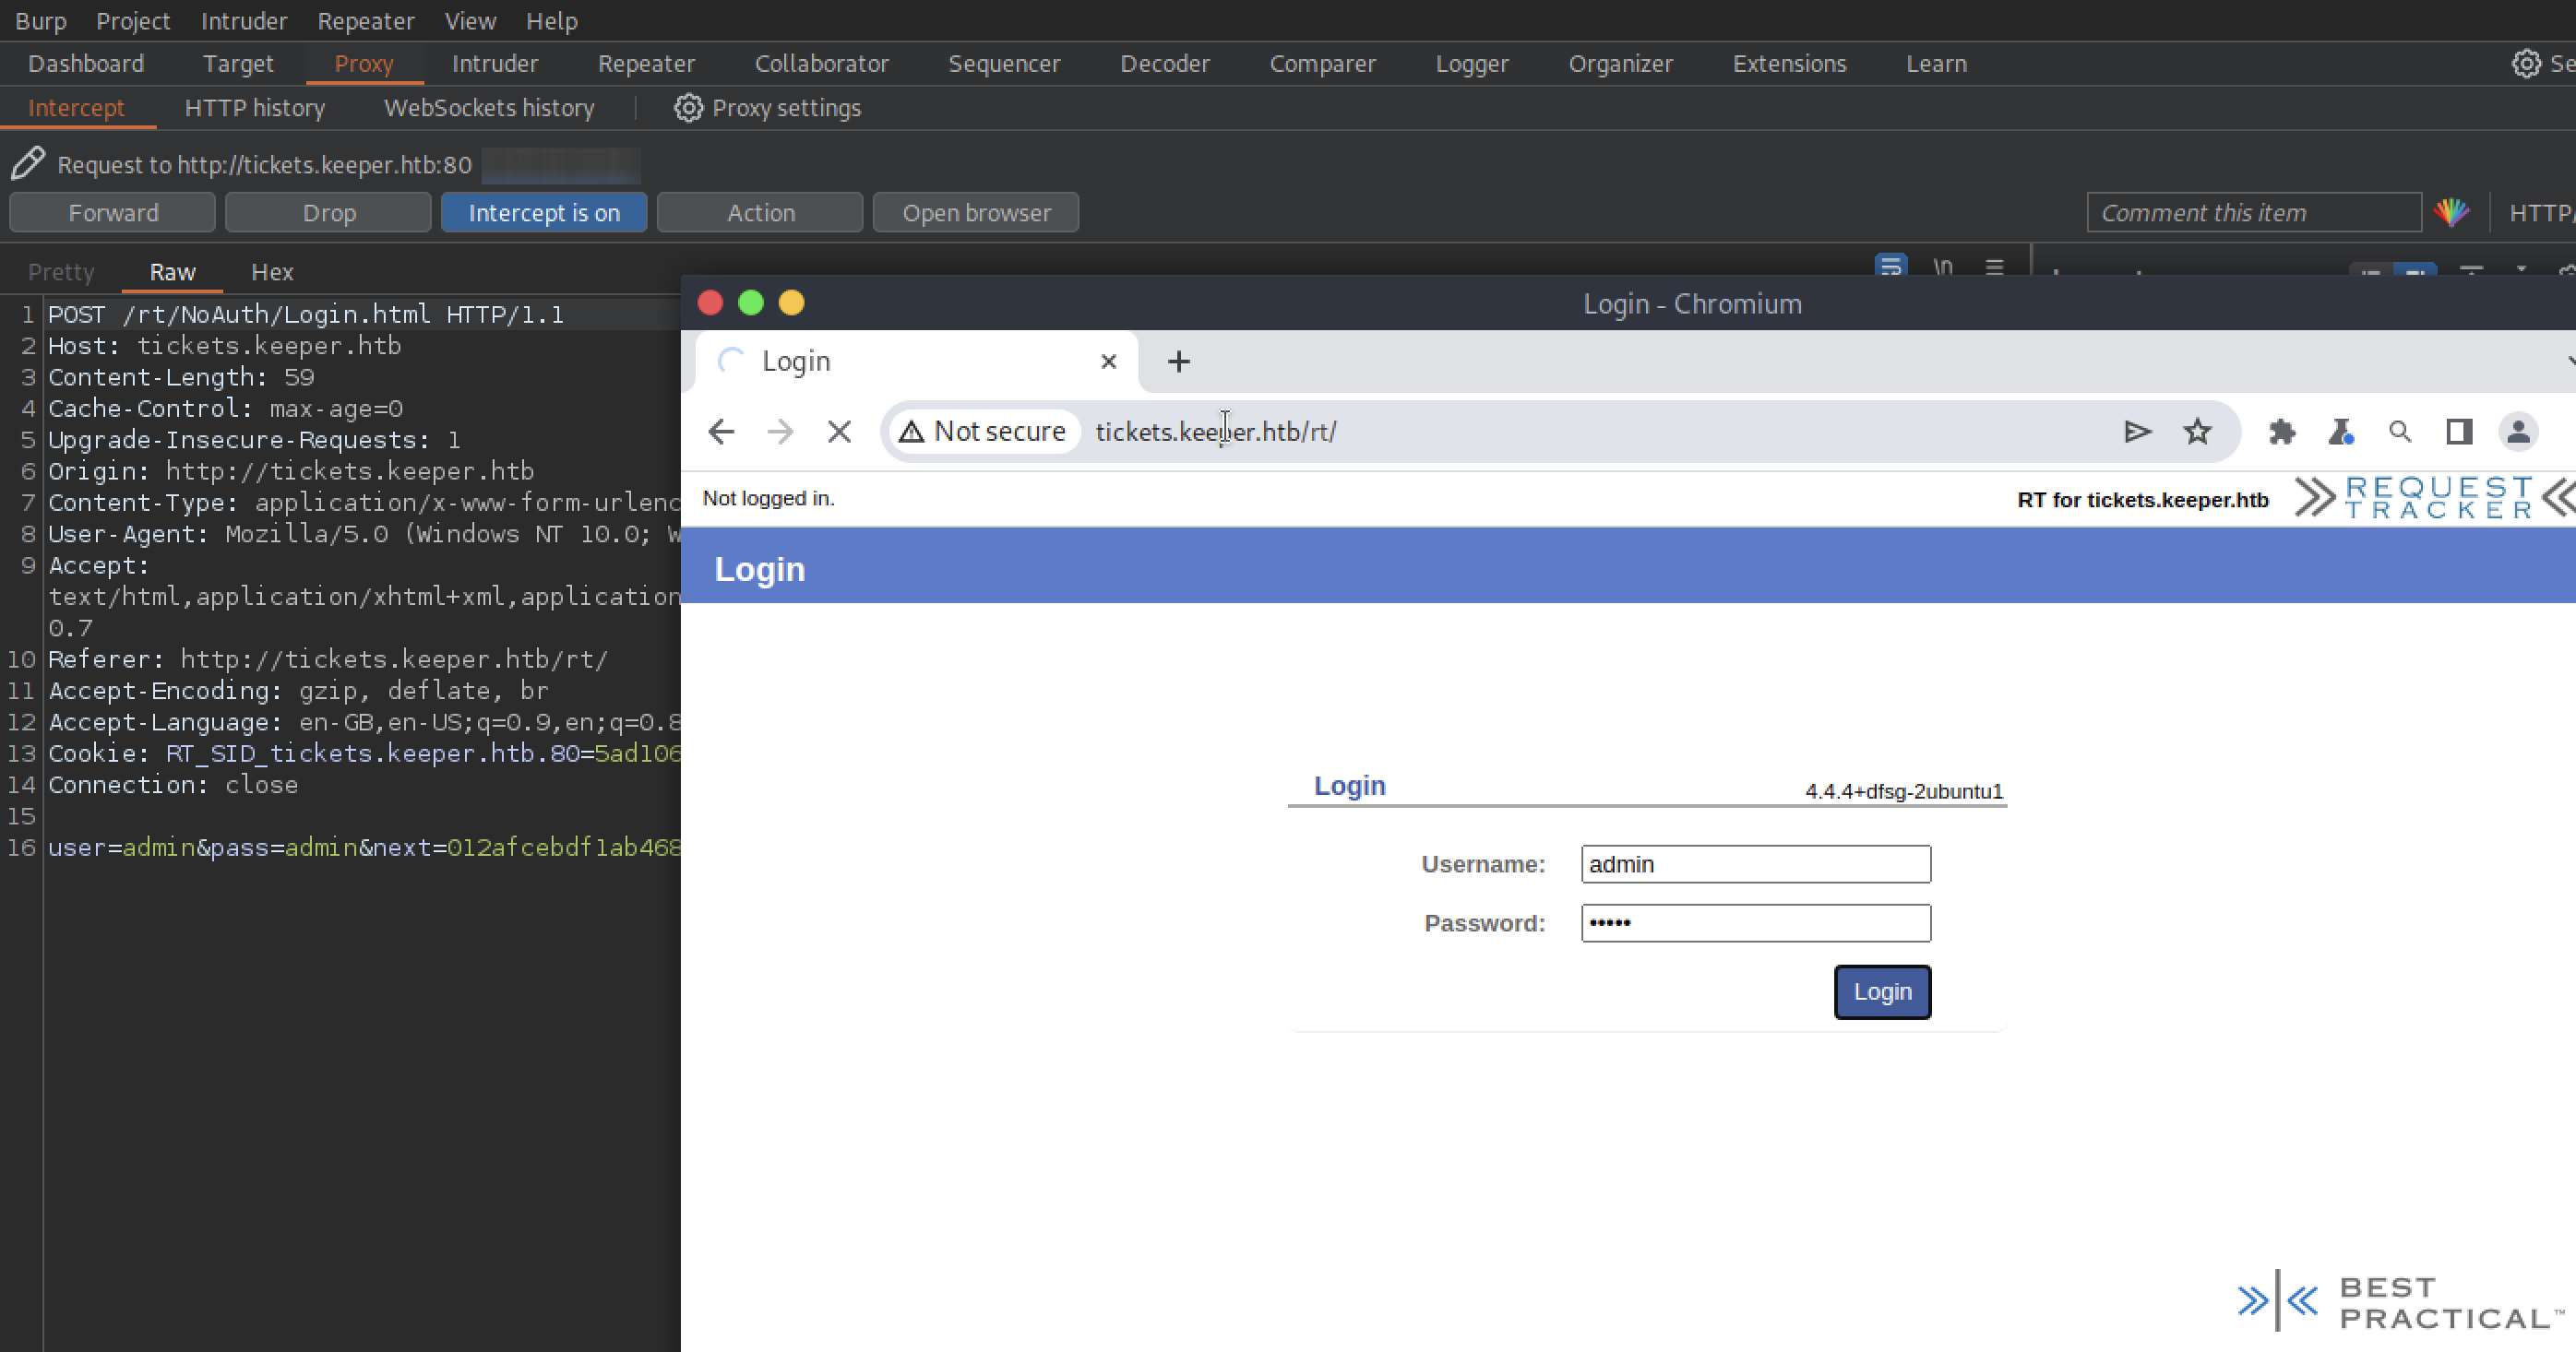
Task: Forward the intercepted request
Action: point(113,213)
